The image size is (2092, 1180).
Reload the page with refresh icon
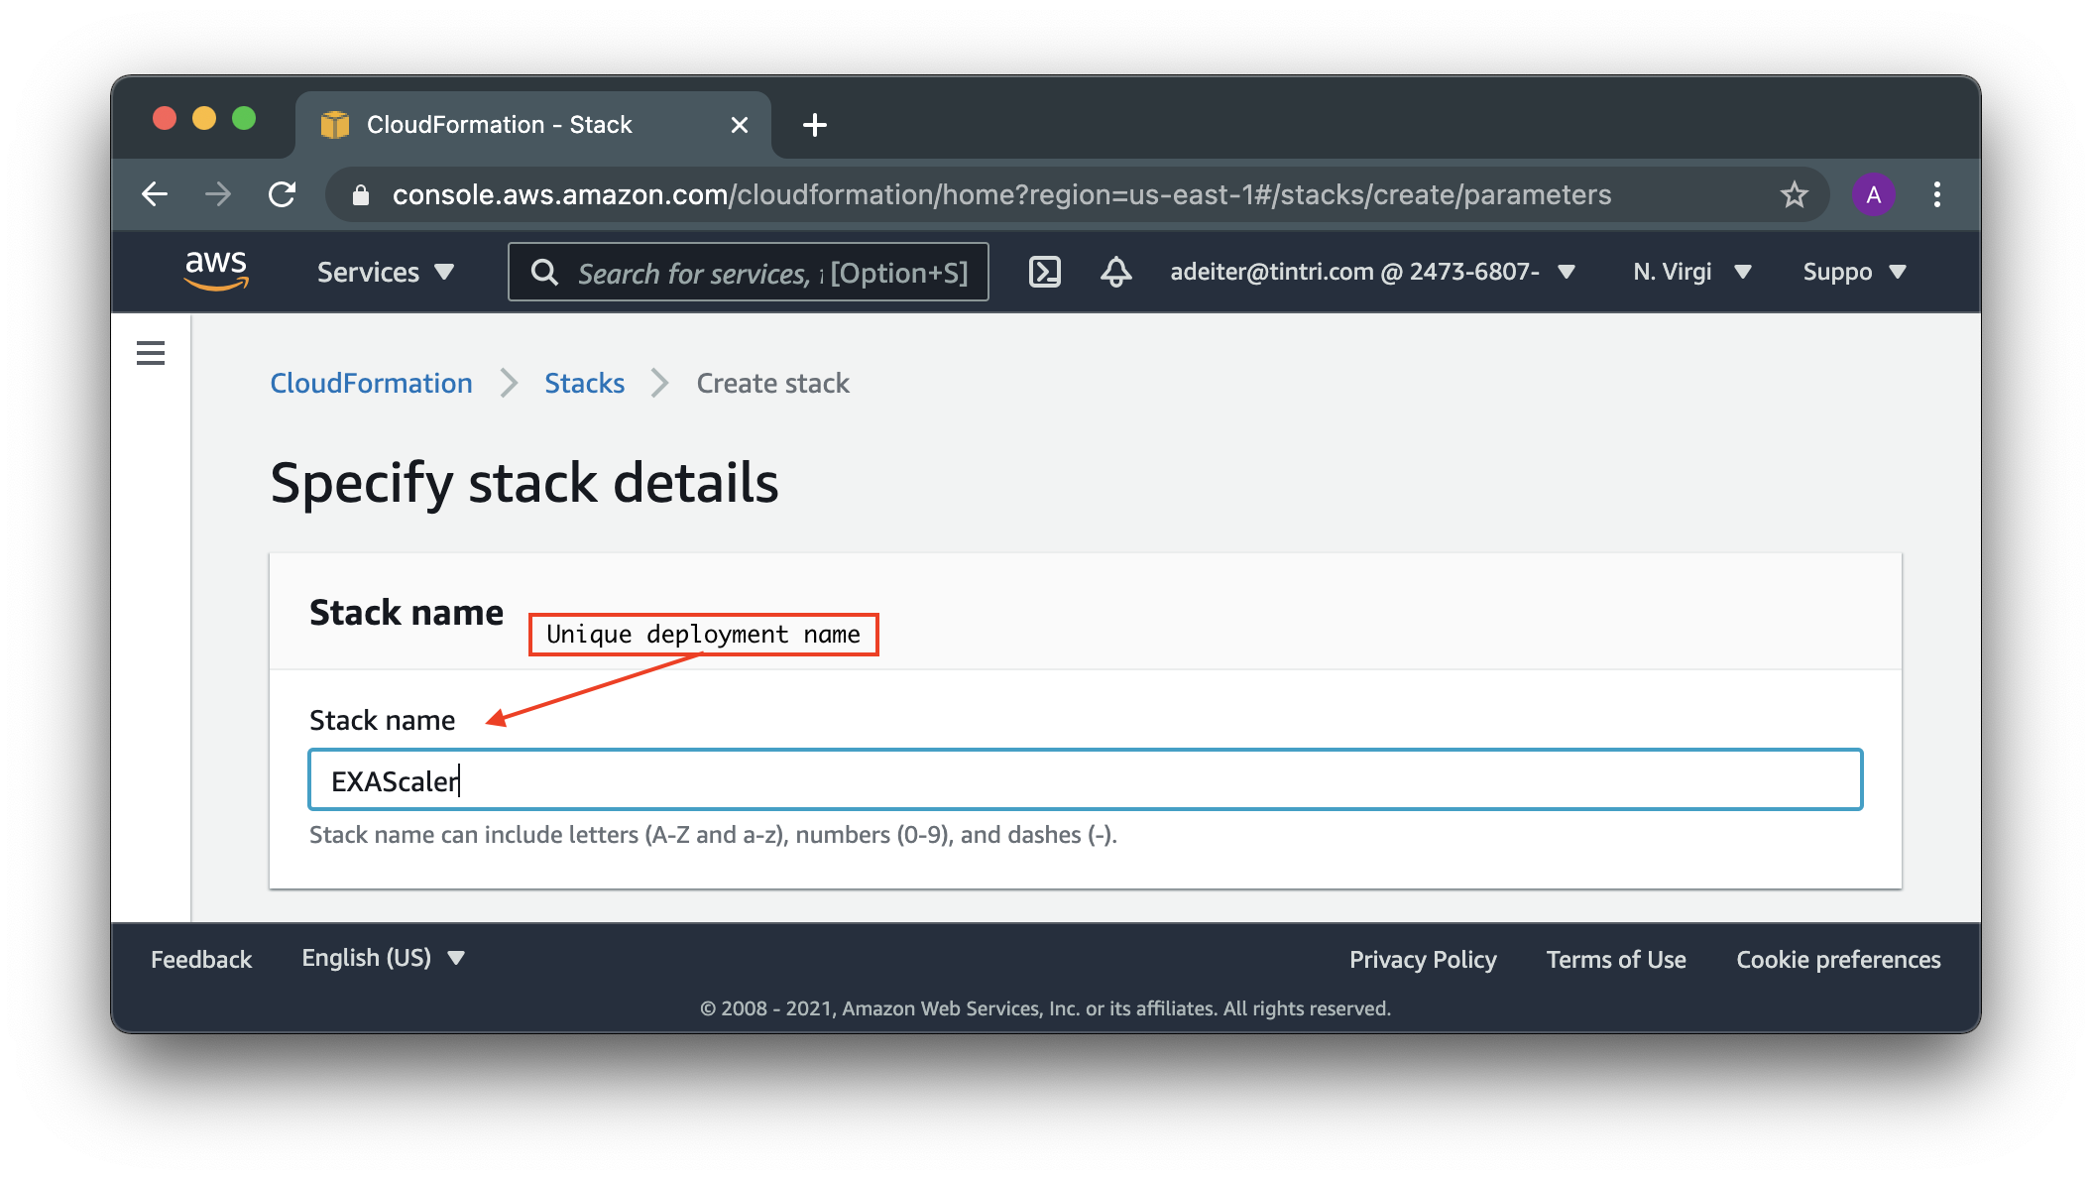point(283,194)
